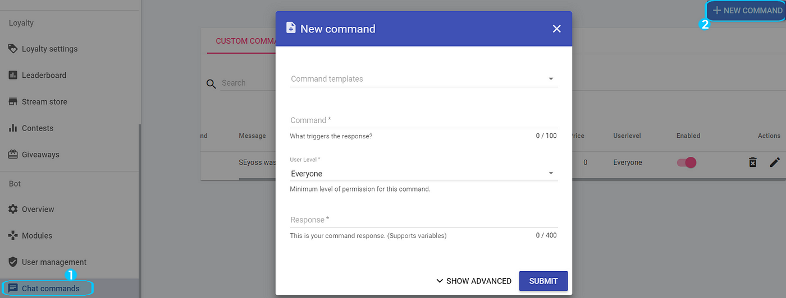Open the Giveaways gift icon

(x=13, y=154)
